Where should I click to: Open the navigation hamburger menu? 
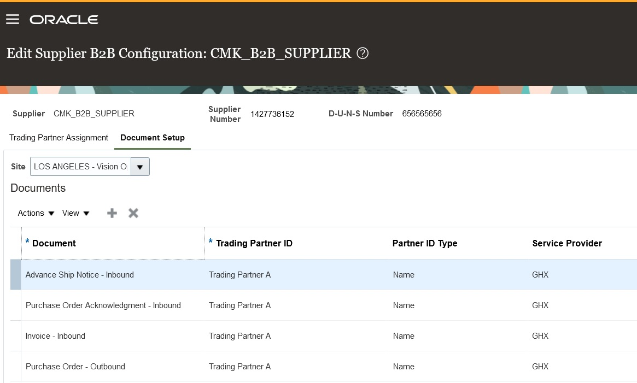[13, 19]
